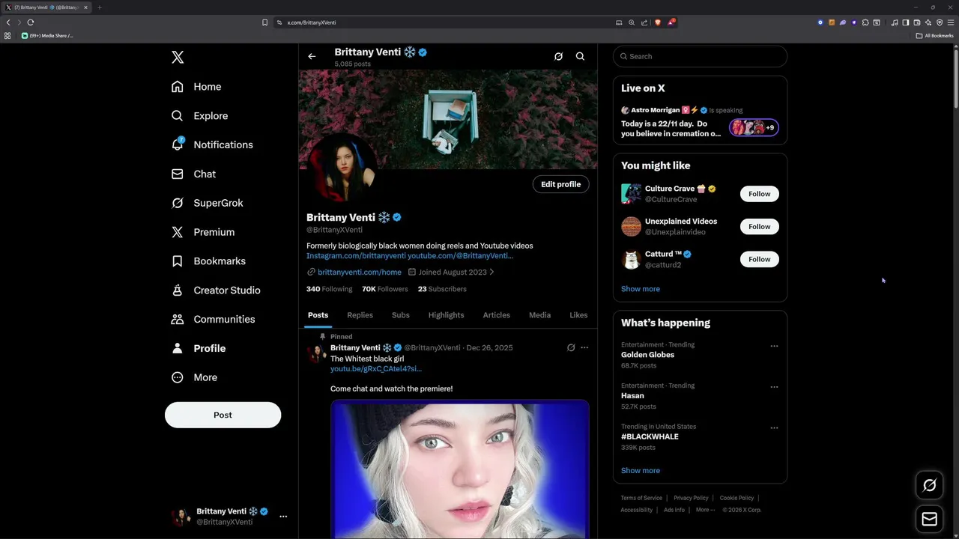Expand the joined date chevron

tap(491, 272)
